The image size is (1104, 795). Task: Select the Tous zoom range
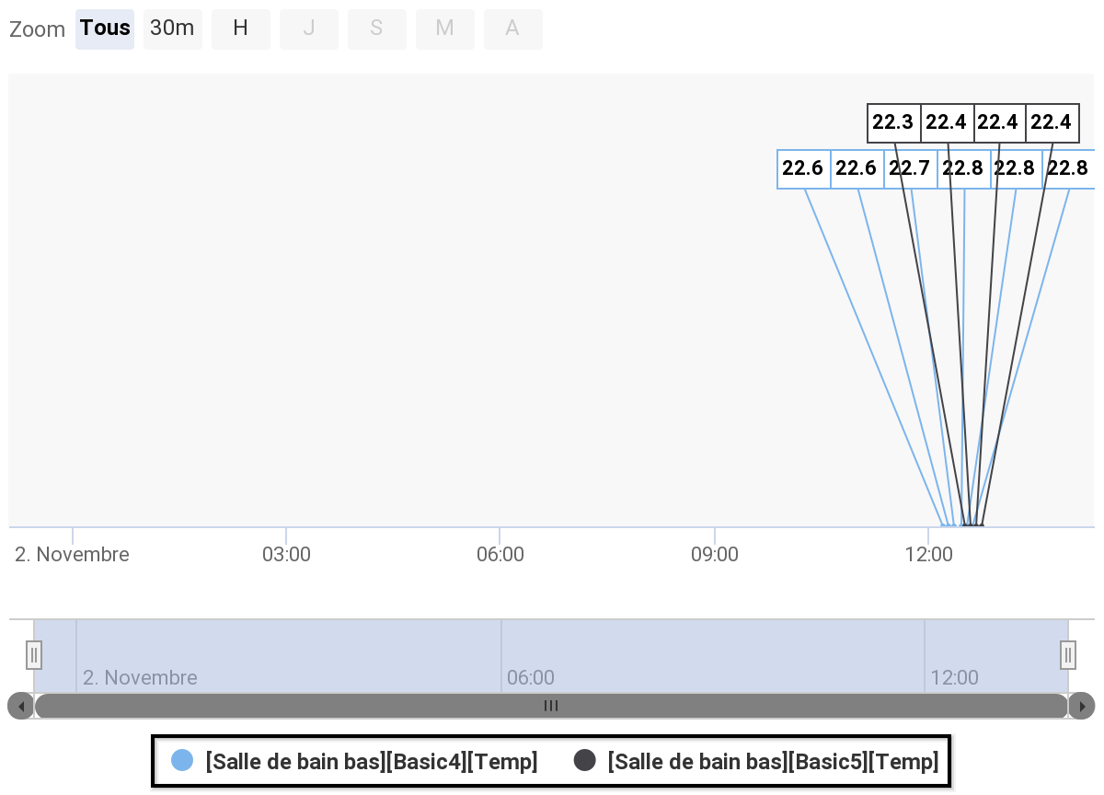[105, 29]
